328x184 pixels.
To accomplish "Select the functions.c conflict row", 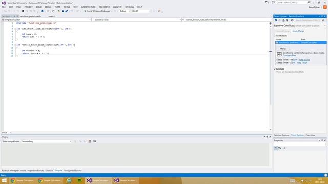I will [x=301, y=42].
